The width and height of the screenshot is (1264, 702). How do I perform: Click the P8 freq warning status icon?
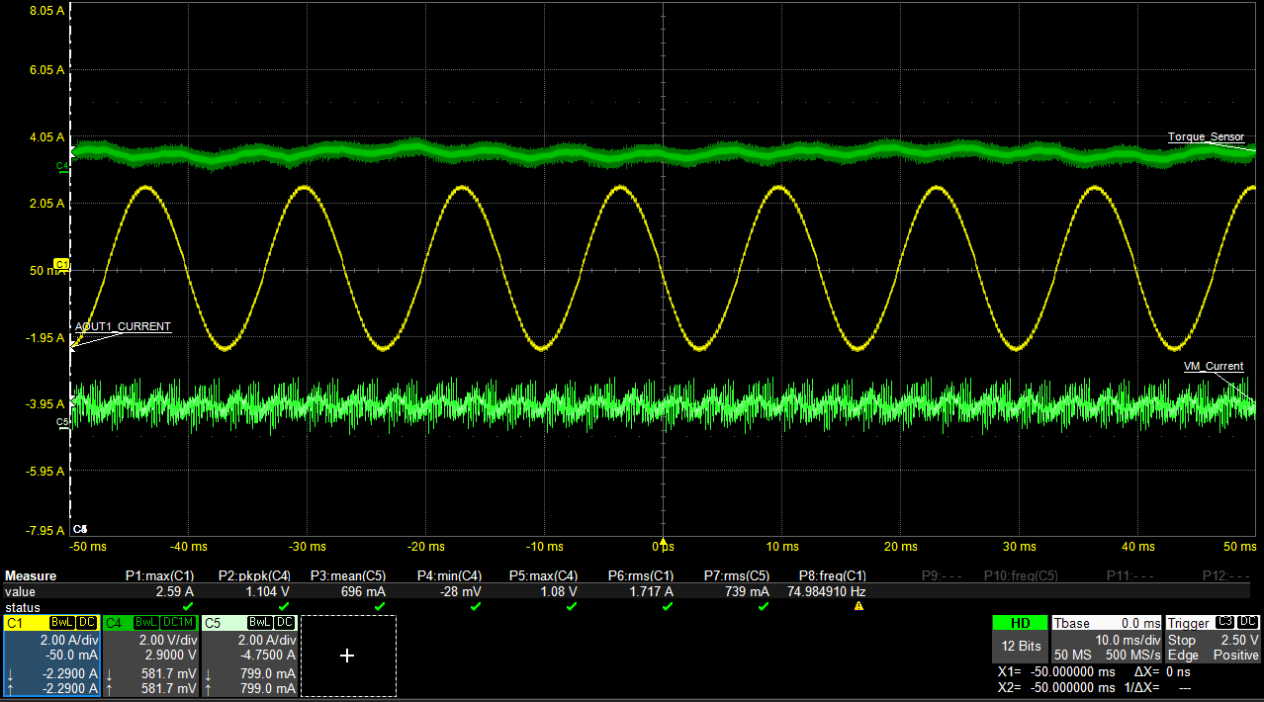pyautogui.click(x=858, y=606)
